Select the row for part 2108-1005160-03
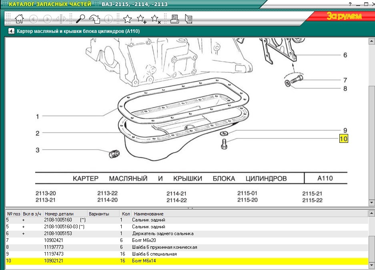This screenshot has width=375, height=270. point(187,227)
